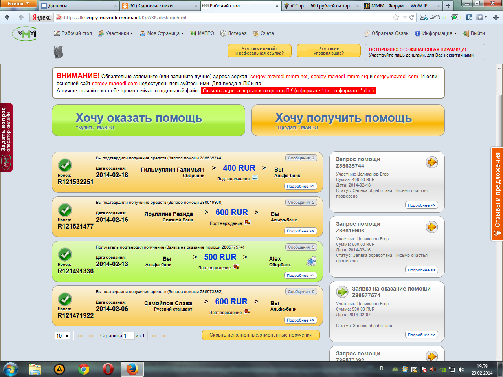Launch Opera from the taskbar

tap(108, 369)
